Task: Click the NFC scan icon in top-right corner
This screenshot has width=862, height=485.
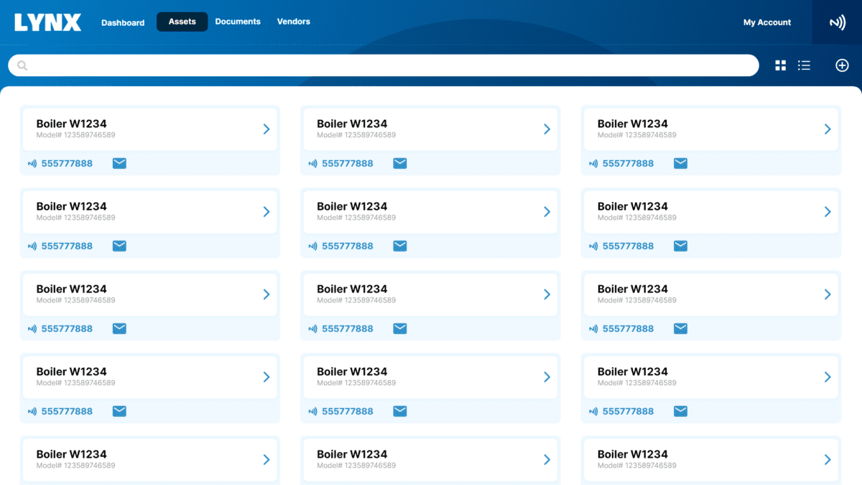Action: (x=837, y=22)
